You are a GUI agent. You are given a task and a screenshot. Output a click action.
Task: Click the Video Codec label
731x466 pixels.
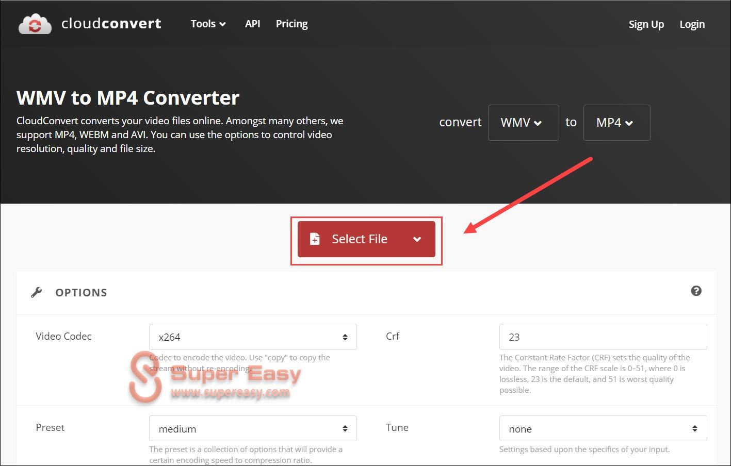coord(63,336)
